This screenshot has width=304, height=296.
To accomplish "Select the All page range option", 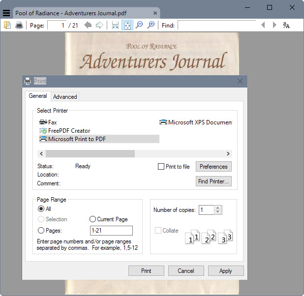I will coord(41,209).
